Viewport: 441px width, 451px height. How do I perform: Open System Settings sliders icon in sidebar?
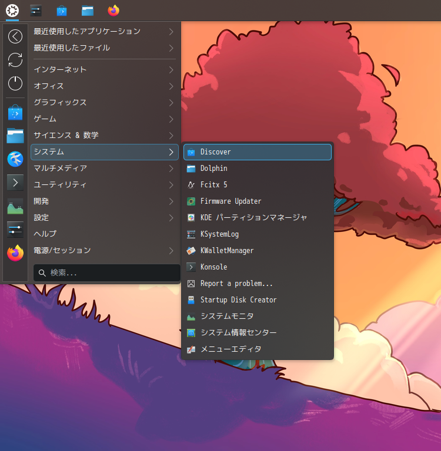coord(15,230)
